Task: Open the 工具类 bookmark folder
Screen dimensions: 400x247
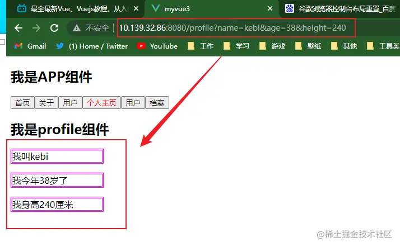Action: pyautogui.click(x=383, y=46)
